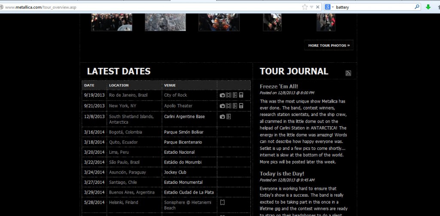
Task: Click 'Carlini Argentine Base' venue
Action: click(x=184, y=116)
